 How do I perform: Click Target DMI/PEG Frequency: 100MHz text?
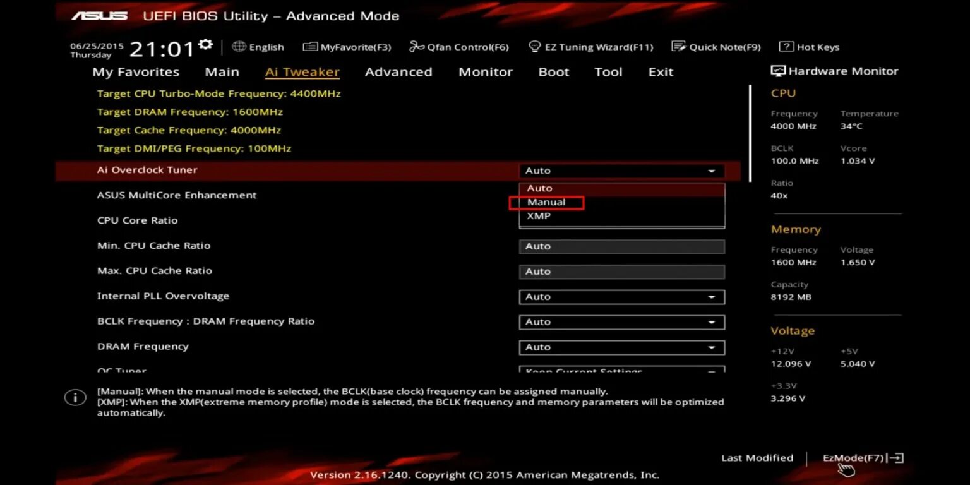point(194,148)
